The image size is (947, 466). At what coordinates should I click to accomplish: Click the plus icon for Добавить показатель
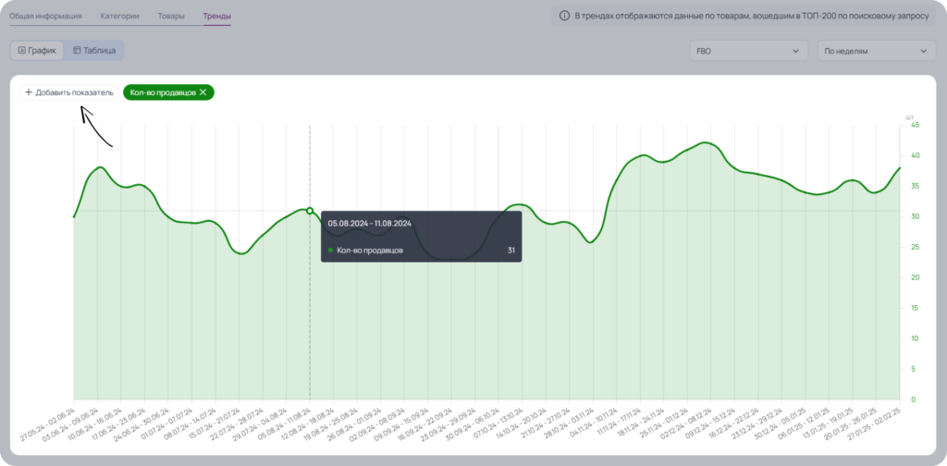tap(29, 92)
